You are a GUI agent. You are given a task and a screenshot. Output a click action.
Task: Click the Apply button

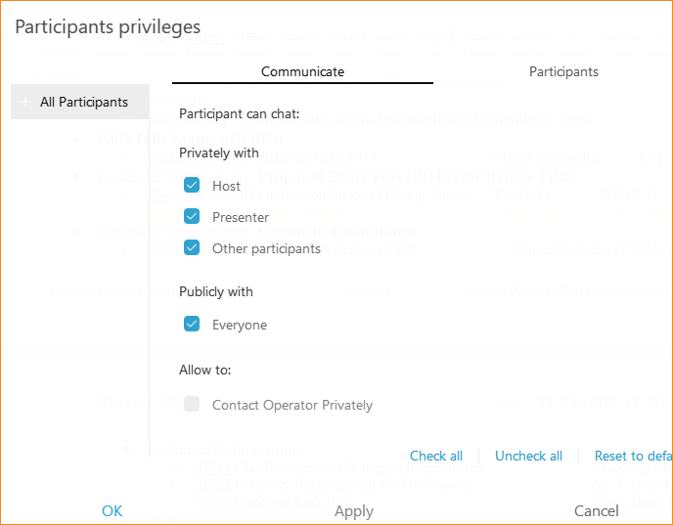pyautogui.click(x=354, y=511)
